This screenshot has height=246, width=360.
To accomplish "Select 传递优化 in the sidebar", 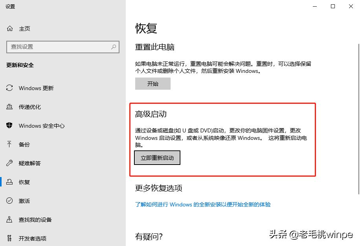I will pos(30,107).
